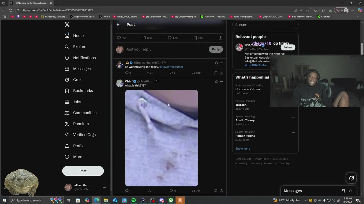The image size is (364, 204).
Task: Open the Hurricane Katrina trend
Action: (247, 89)
